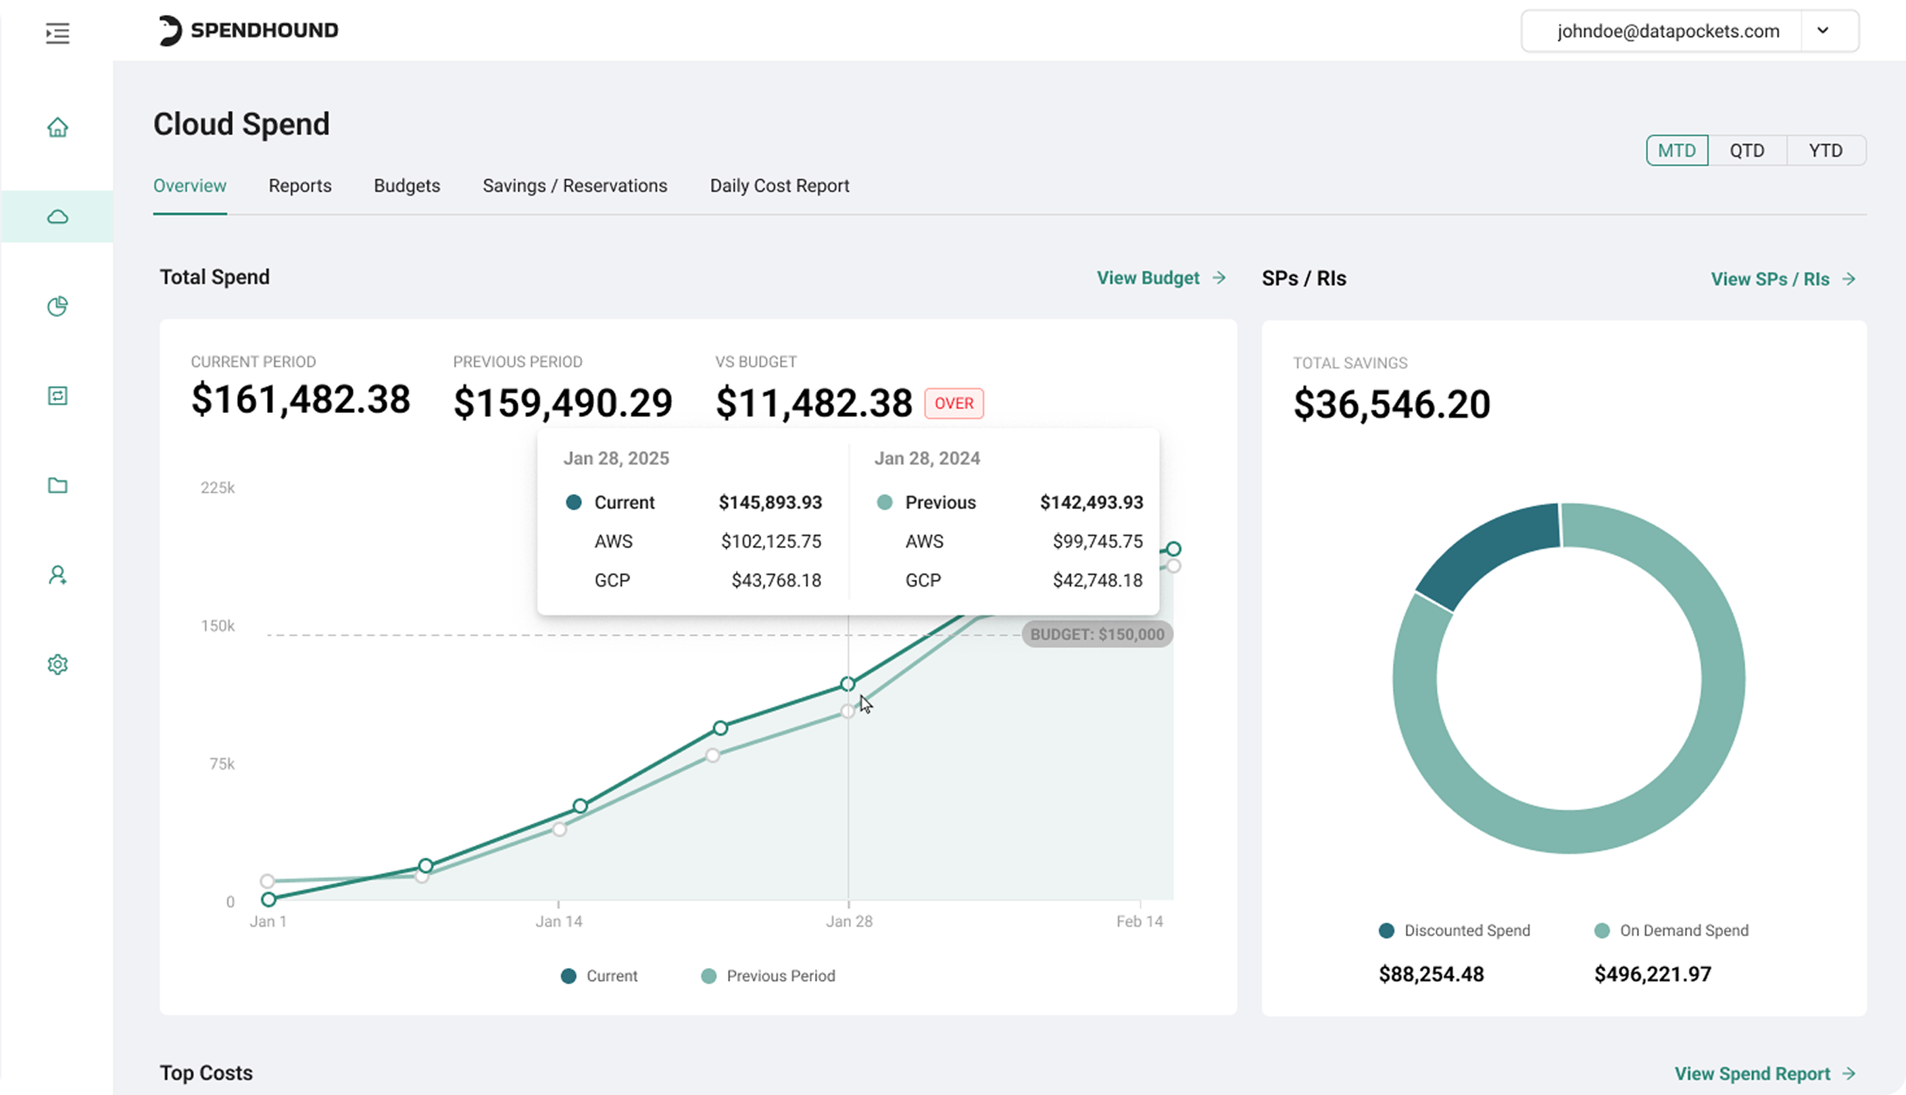Image resolution: width=1906 pixels, height=1095 pixels.
Task: Select the cloud spend sidebar icon
Action: pos(57,218)
